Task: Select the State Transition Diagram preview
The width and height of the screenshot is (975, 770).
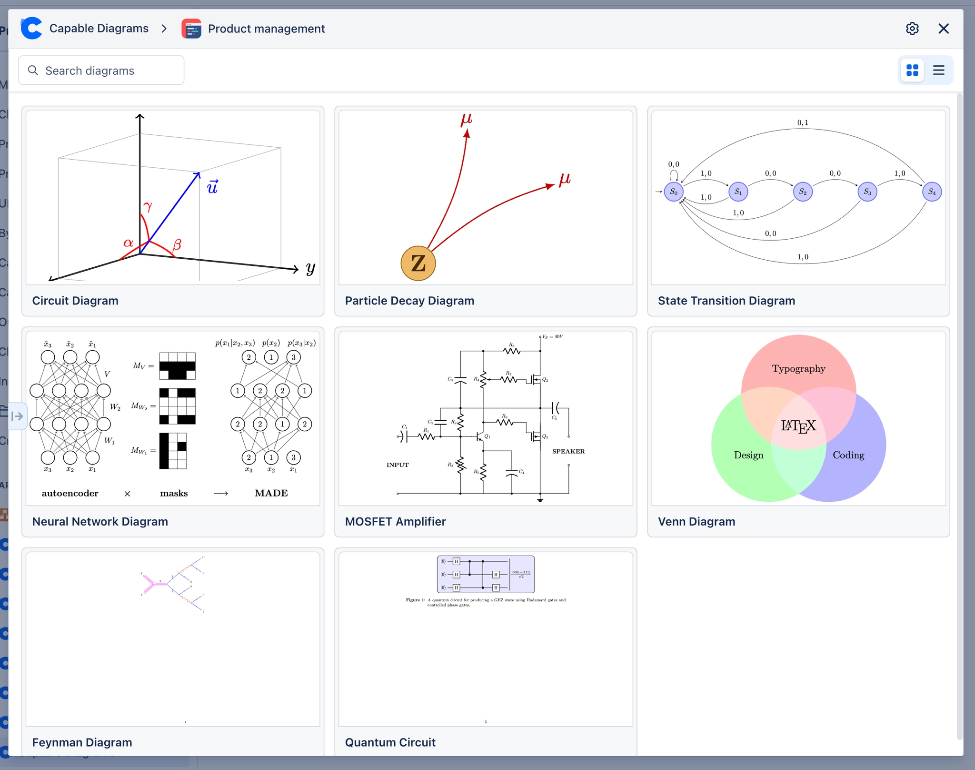Action: pos(798,197)
